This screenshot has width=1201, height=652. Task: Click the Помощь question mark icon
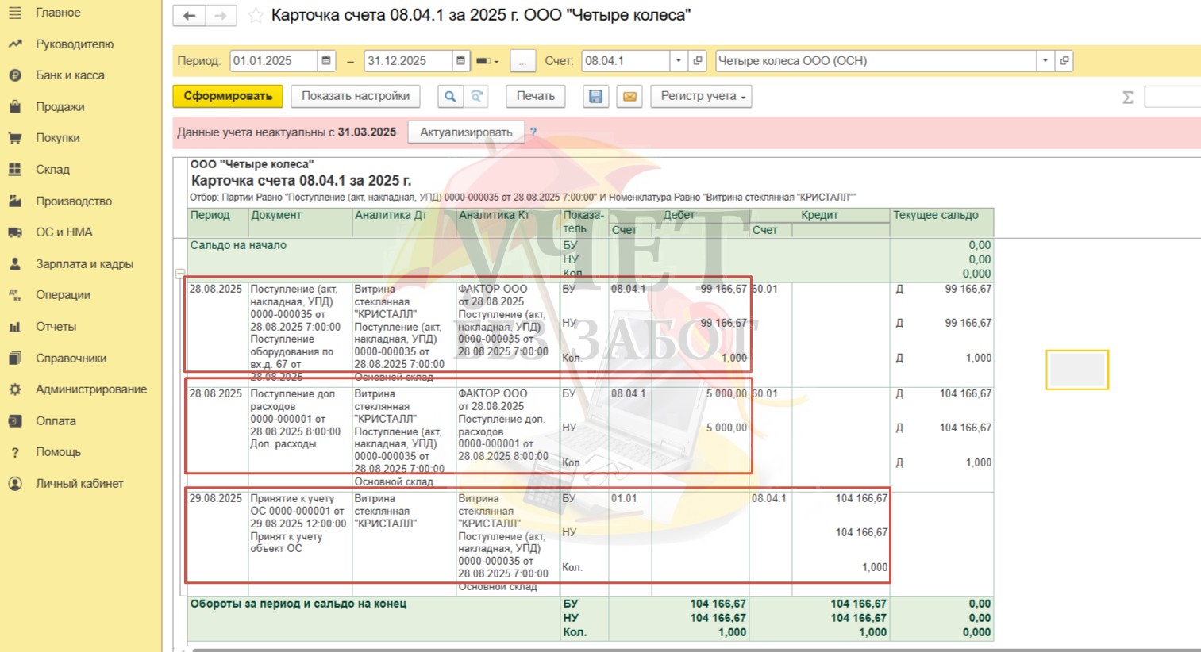(15, 452)
